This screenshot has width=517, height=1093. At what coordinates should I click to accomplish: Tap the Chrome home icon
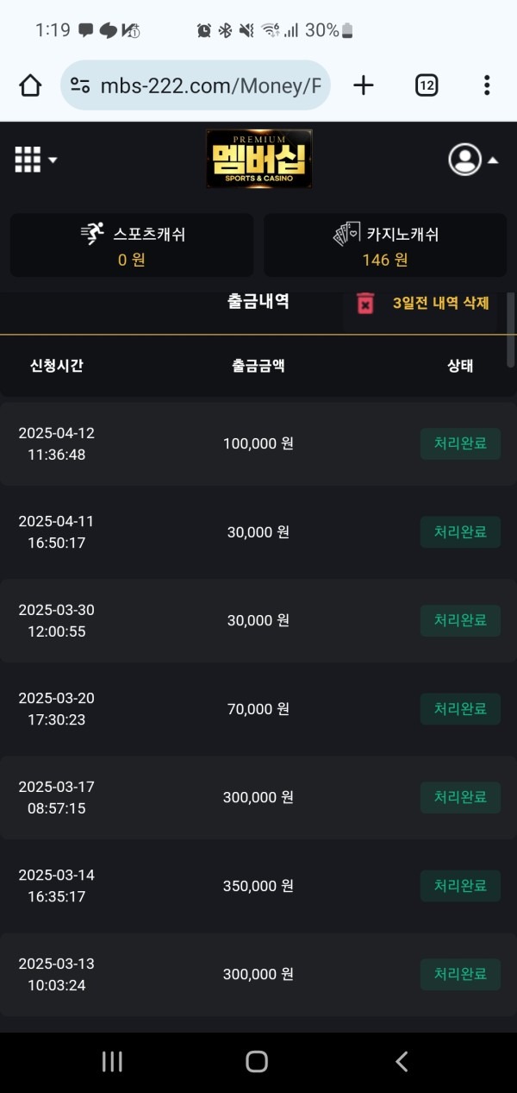tap(30, 85)
